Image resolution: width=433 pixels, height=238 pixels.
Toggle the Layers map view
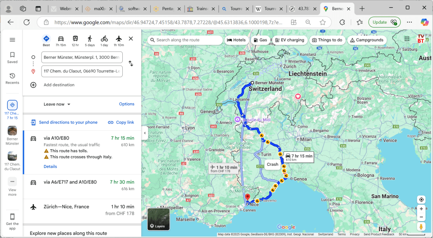[x=158, y=219]
